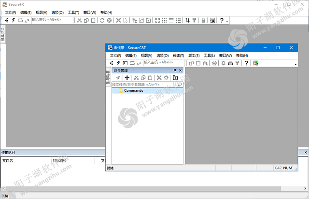Image resolution: width=309 pixels, height=199 pixels.
Task: Delete the selected command in Command Manager
Action: [159, 78]
